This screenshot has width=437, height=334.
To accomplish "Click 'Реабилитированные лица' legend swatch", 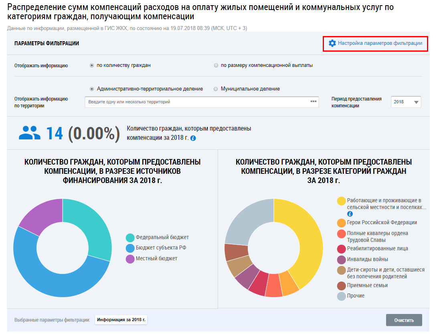I will point(342,249).
